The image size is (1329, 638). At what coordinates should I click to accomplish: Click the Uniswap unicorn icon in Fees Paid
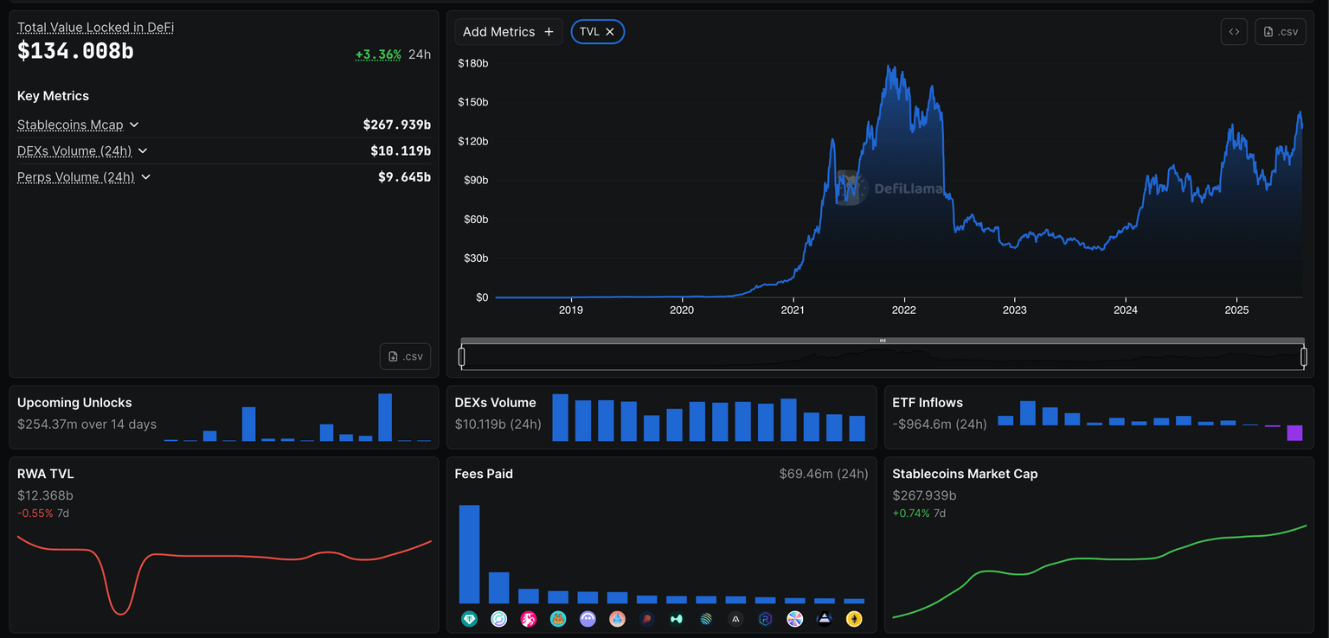point(529,619)
